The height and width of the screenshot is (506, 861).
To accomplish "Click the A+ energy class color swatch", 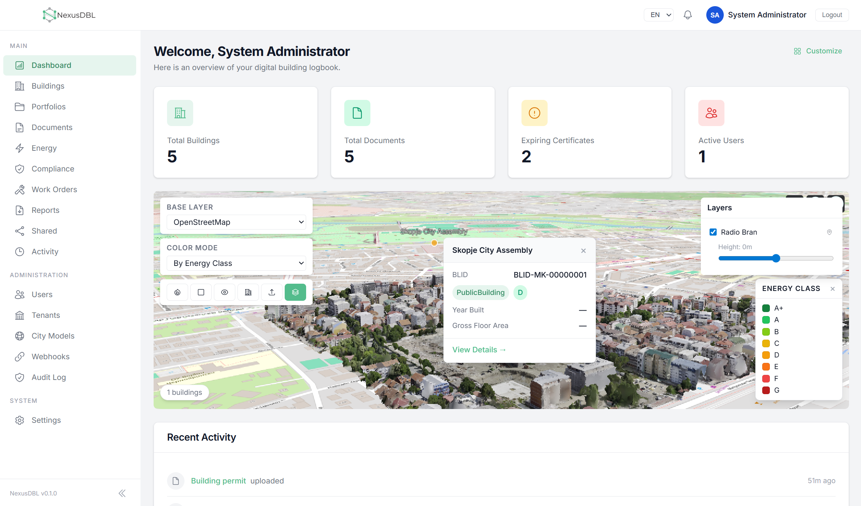I will tap(766, 308).
